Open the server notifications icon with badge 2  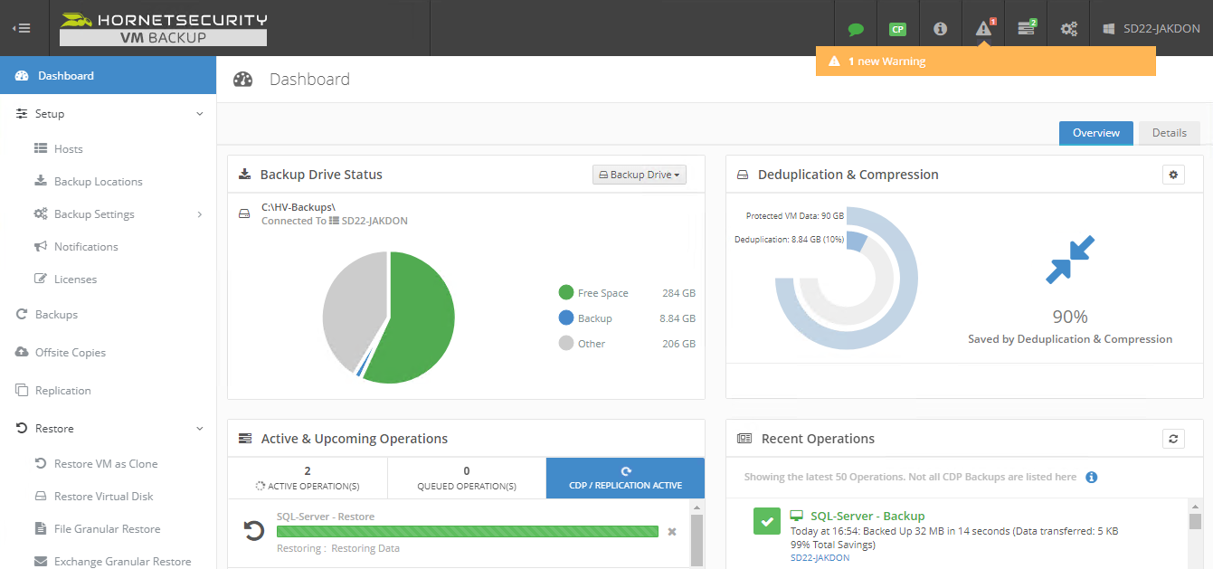[1027, 28]
